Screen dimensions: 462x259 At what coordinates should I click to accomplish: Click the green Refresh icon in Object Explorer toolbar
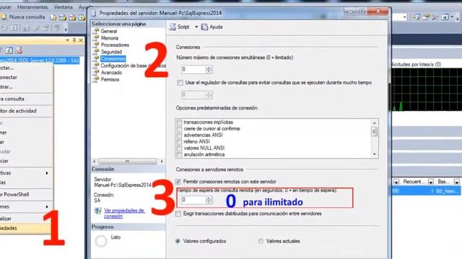9,50
